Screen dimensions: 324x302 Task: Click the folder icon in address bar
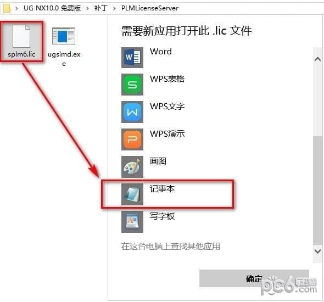(x=7, y=8)
